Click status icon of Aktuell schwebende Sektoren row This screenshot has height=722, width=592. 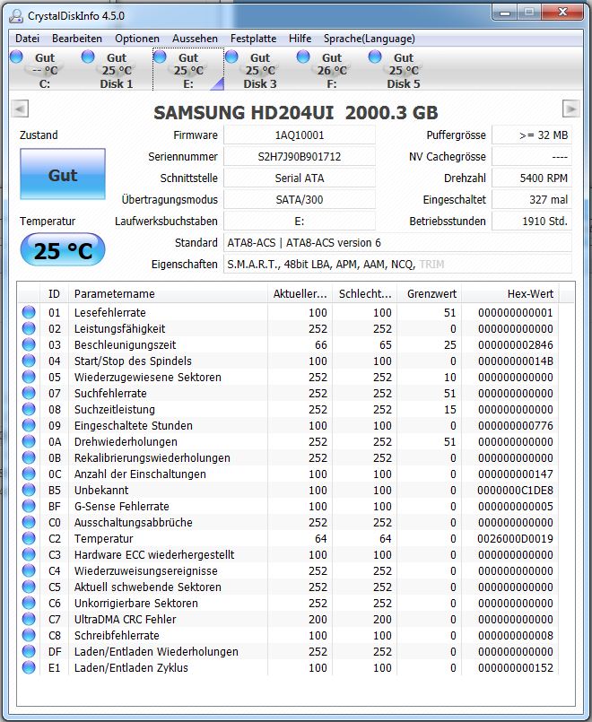29,587
